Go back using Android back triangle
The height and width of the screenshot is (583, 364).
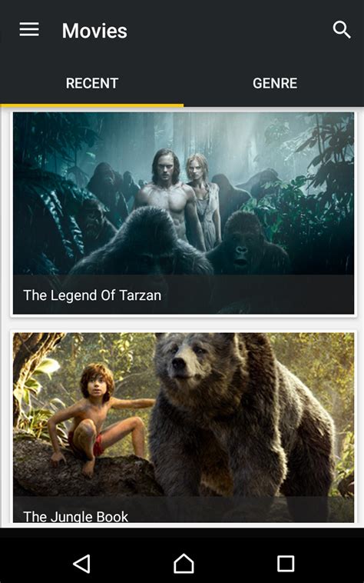pos(81,564)
